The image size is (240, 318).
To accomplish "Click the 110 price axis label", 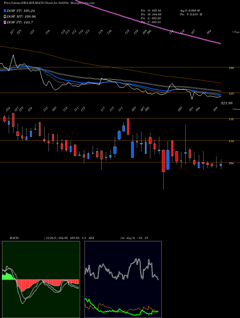I will coord(231,141).
